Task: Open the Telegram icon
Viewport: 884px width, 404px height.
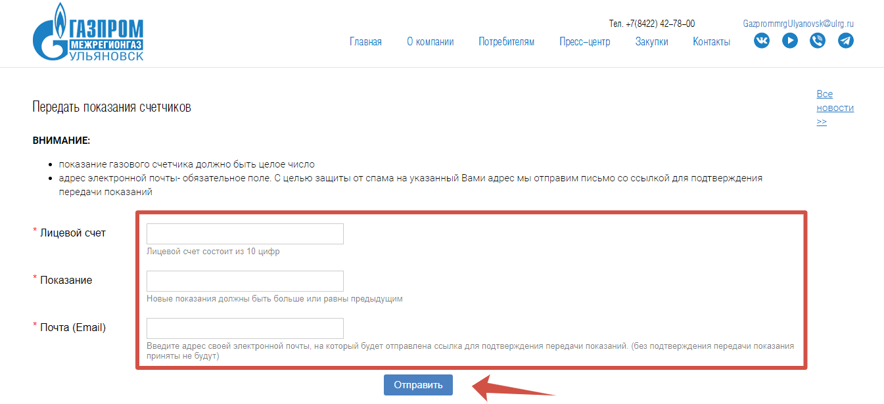Action: tap(846, 41)
